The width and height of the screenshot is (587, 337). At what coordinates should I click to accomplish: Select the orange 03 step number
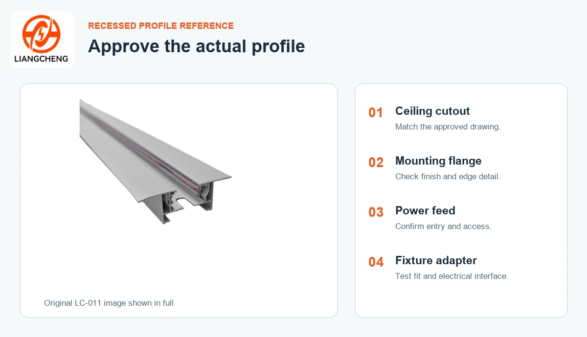[376, 212]
